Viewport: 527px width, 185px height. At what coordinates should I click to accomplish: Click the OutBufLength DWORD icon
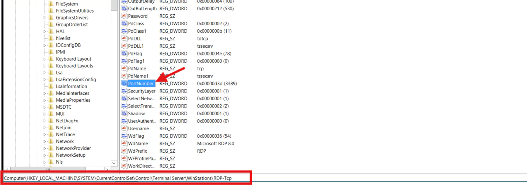click(124, 8)
